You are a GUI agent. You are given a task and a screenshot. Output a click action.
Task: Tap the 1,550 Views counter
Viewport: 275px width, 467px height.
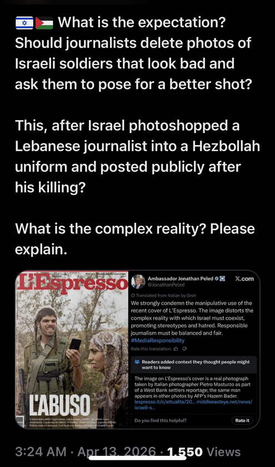tap(204, 451)
